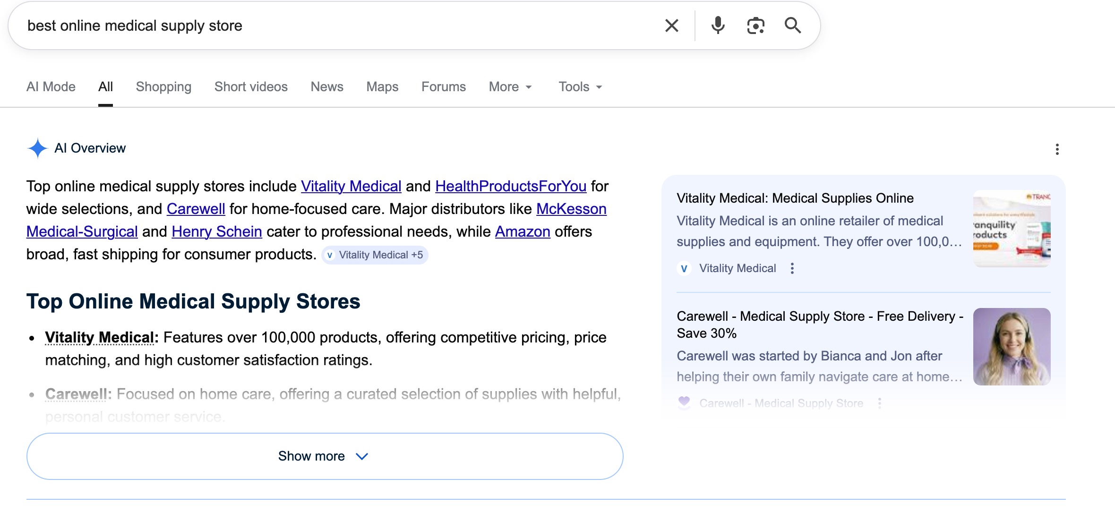Click the 'Top Online Medical Supply Stores' heading

pyautogui.click(x=193, y=301)
